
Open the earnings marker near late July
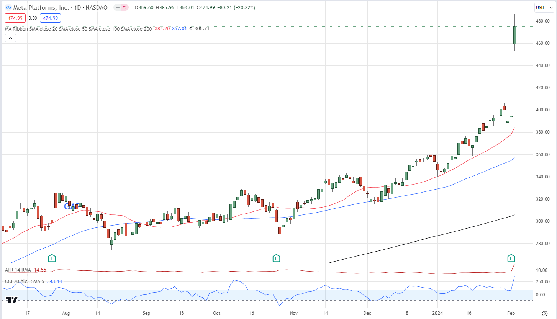[52, 258]
